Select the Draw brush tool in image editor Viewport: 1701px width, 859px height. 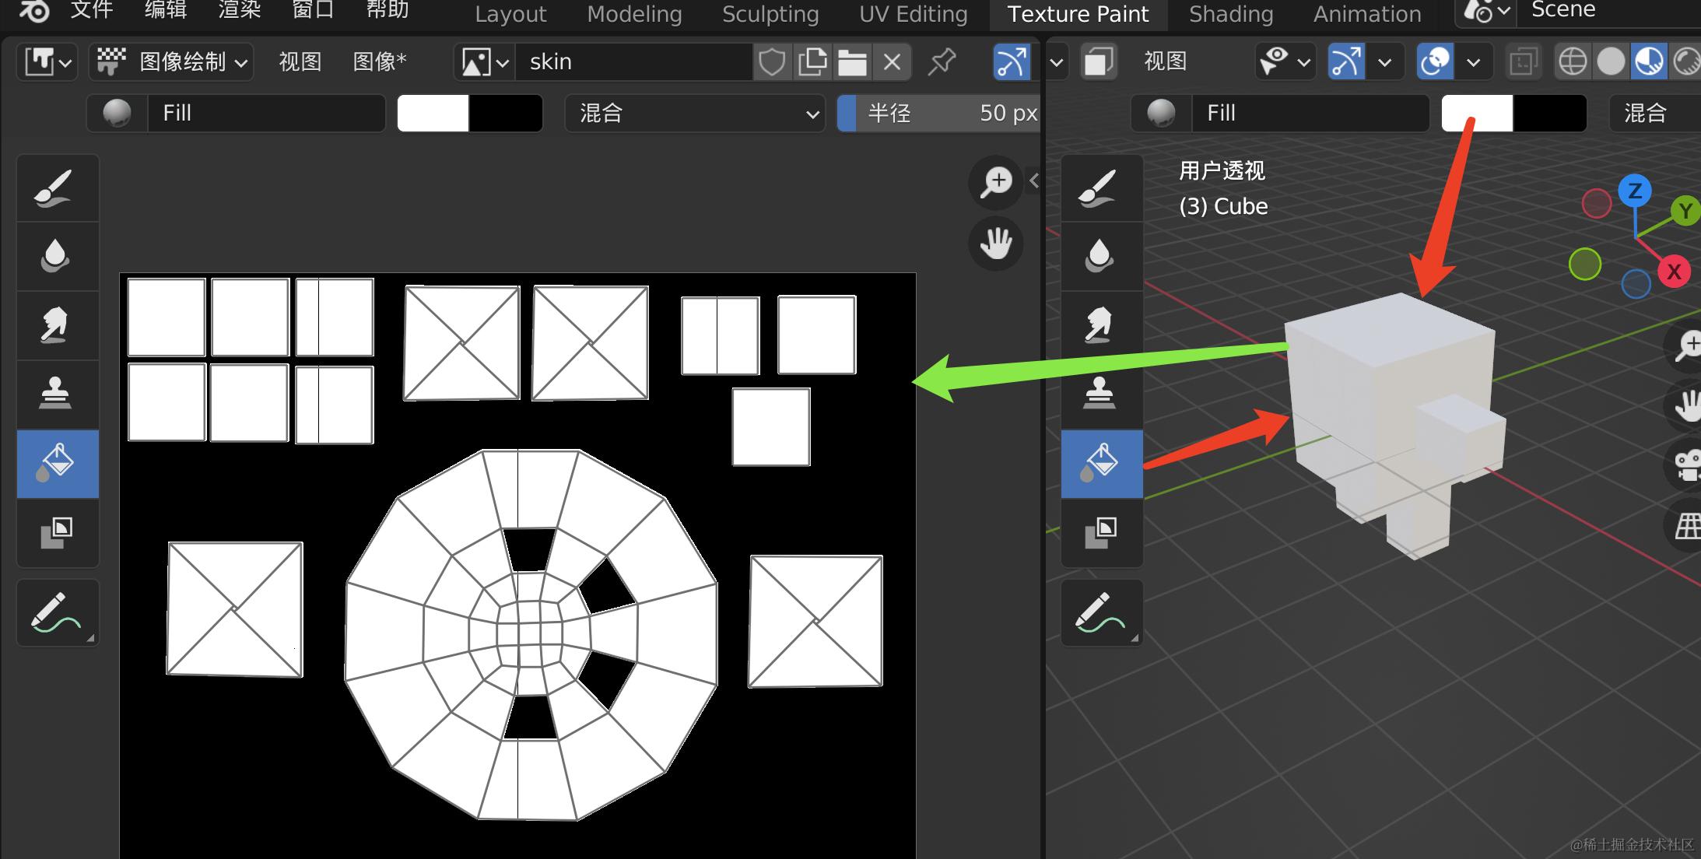[56, 188]
